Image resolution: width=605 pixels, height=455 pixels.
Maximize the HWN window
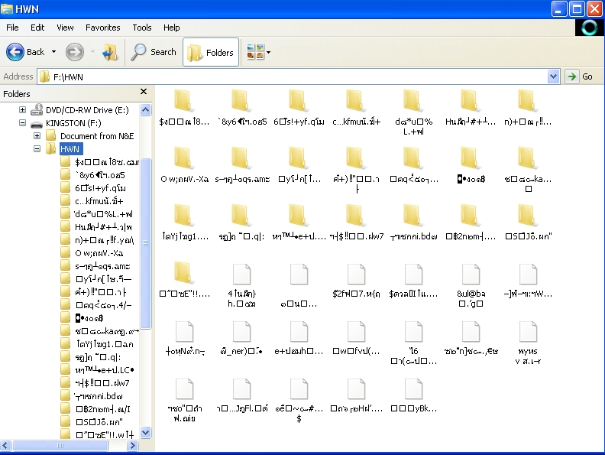[577, 9]
